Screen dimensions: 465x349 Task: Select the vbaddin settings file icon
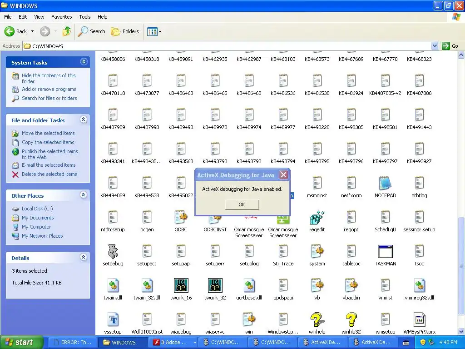click(x=351, y=285)
